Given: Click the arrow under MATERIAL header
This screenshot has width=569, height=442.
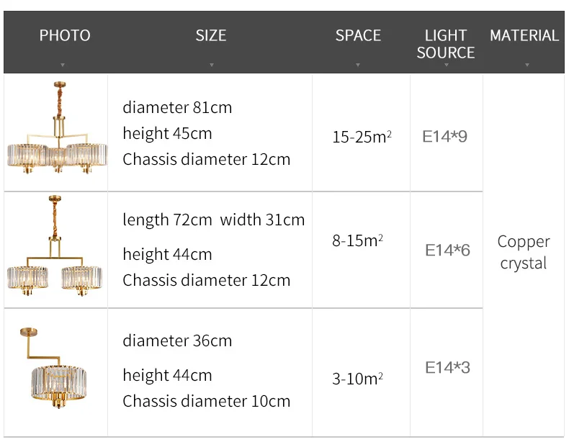Looking at the screenshot, I should pos(527,65).
